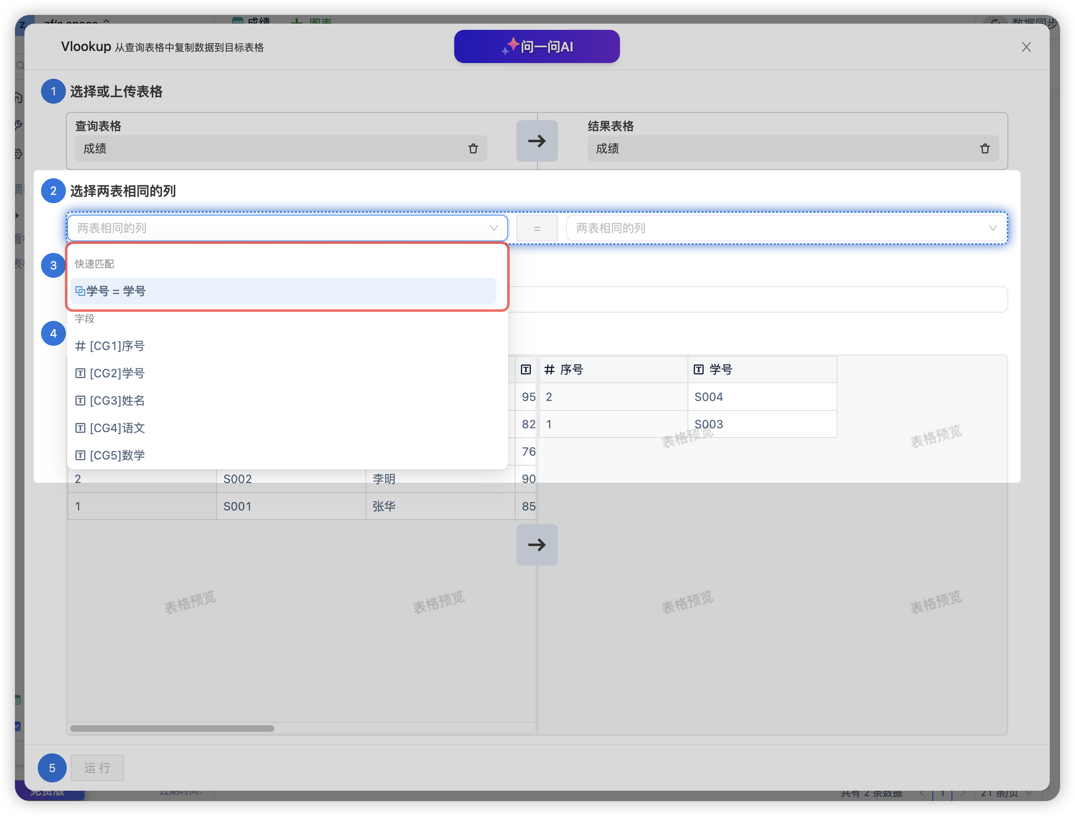Viewport: 1075px width, 816px height.
Task: Click the 序号 column header in result preview
Action: click(x=613, y=369)
